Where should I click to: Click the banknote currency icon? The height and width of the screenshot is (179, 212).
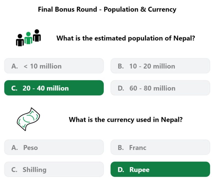point(28,119)
